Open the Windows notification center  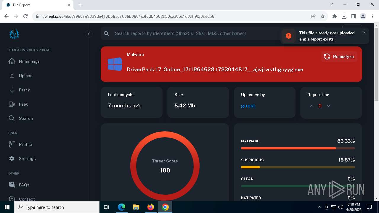[369, 207]
